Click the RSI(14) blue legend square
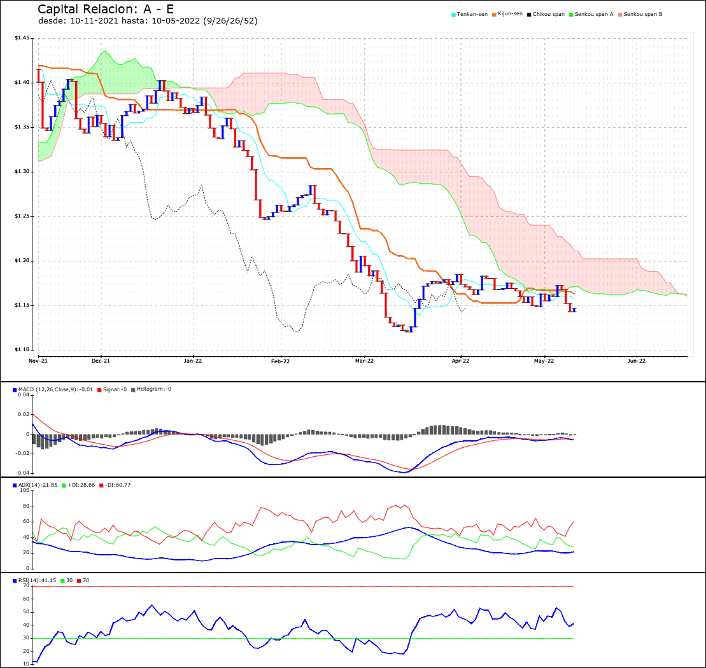Viewport: 706px width, 668px height. [15, 581]
